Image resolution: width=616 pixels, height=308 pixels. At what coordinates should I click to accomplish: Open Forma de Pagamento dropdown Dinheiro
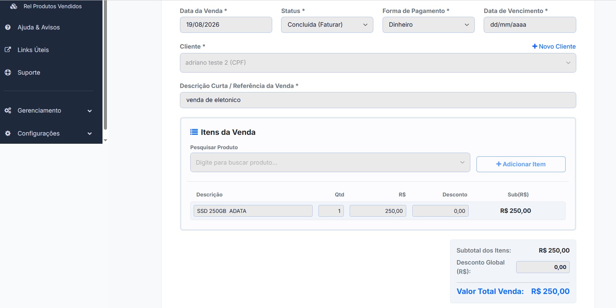pyautogui.click(x=428, y=25)
